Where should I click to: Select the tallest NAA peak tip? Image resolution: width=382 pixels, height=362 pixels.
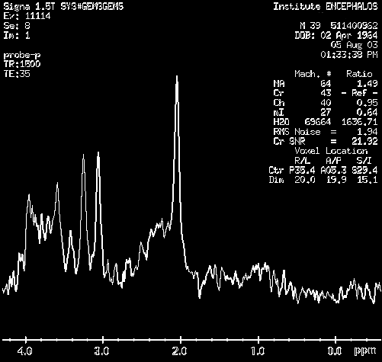pyautogui.click(x=177, y=77)
